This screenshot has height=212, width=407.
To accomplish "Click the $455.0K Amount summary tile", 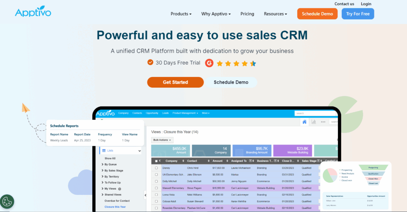I will [171, 151].
